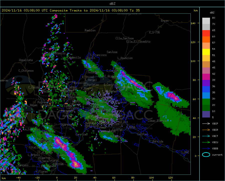Click the '-40' tick on horizontal axis
225x181 pixels.
18,178
